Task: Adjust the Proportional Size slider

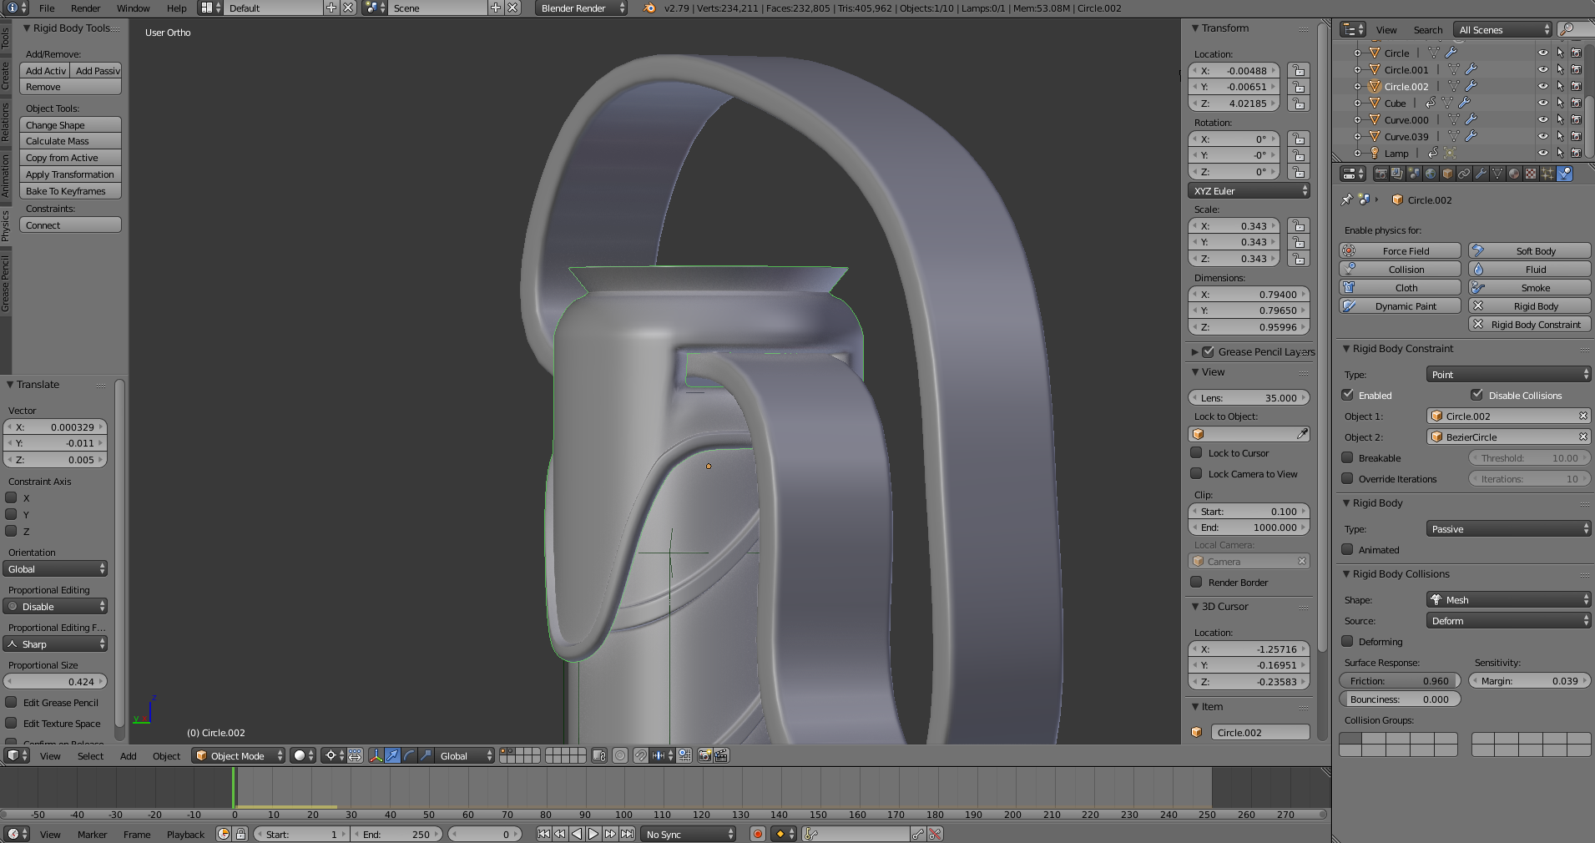Action: pos(55,682)
